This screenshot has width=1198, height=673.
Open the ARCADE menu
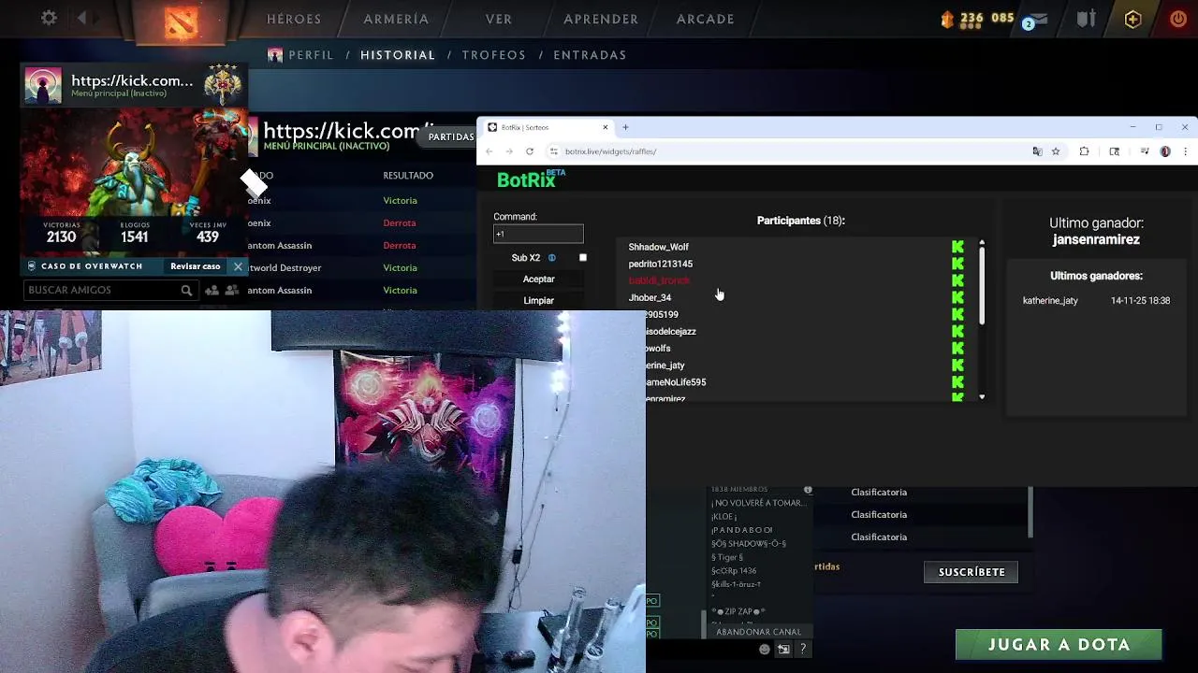706,19
